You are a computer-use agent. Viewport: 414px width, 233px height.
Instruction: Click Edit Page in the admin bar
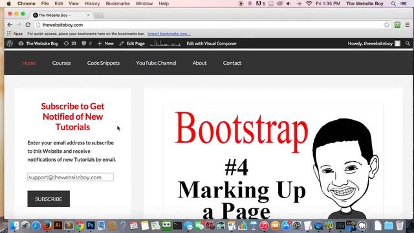point(132,43)
